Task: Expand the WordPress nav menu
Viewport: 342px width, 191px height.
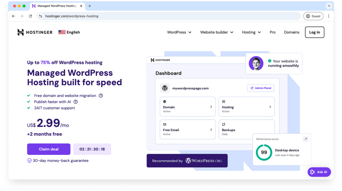Action: (179, 32)
